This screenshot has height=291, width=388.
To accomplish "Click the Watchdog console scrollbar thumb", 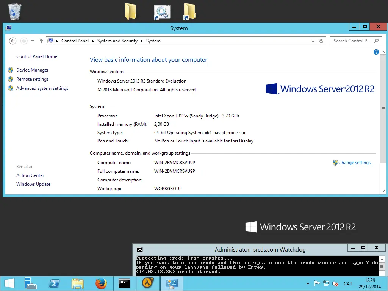I will click(x=382, y=267).
